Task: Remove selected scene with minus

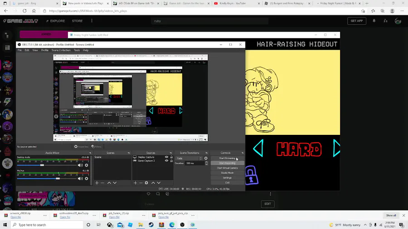Action: click(x=102, y=183)
